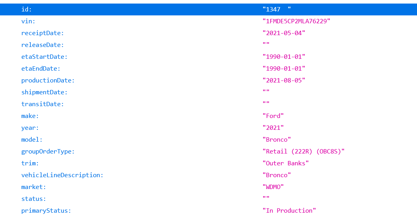Select the etaEndDate key

click(x=41, y=69)
